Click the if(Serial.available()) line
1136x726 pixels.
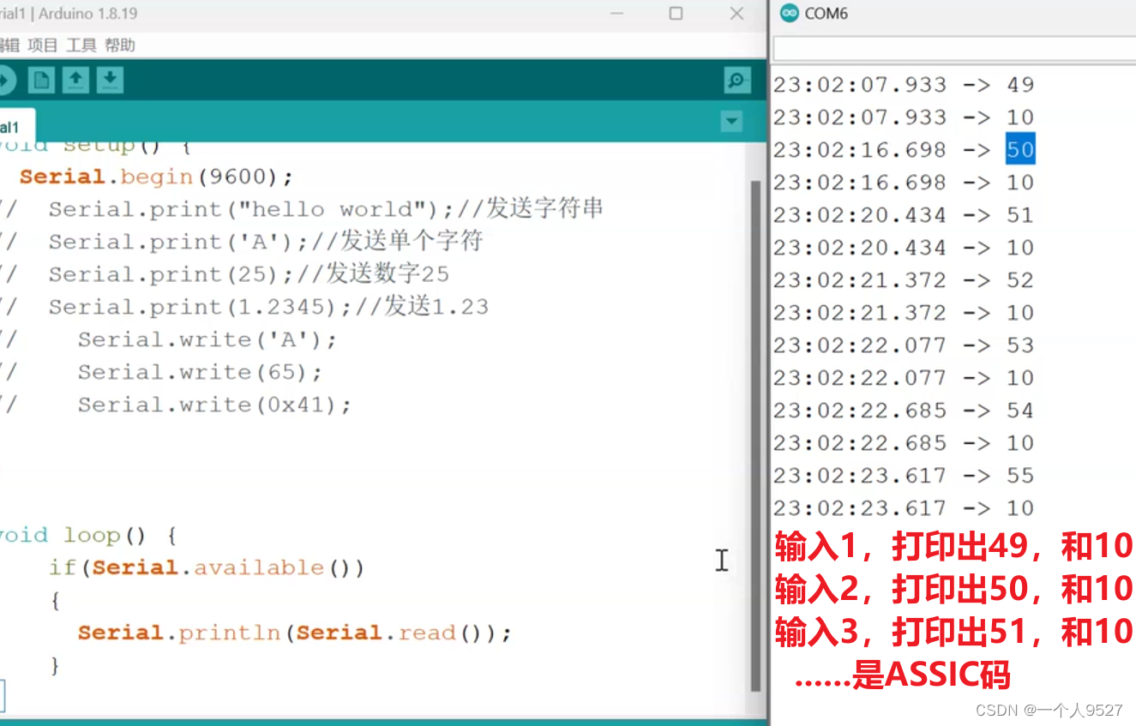[x=207, y=568]
